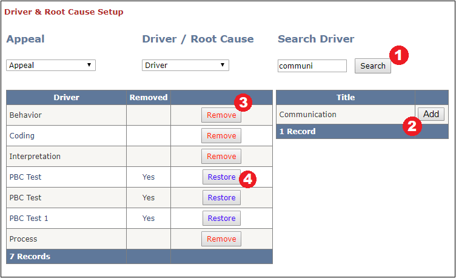456x278 pixels.
Task: Select the Interpretation row text
Action: [x=35, y=157]
